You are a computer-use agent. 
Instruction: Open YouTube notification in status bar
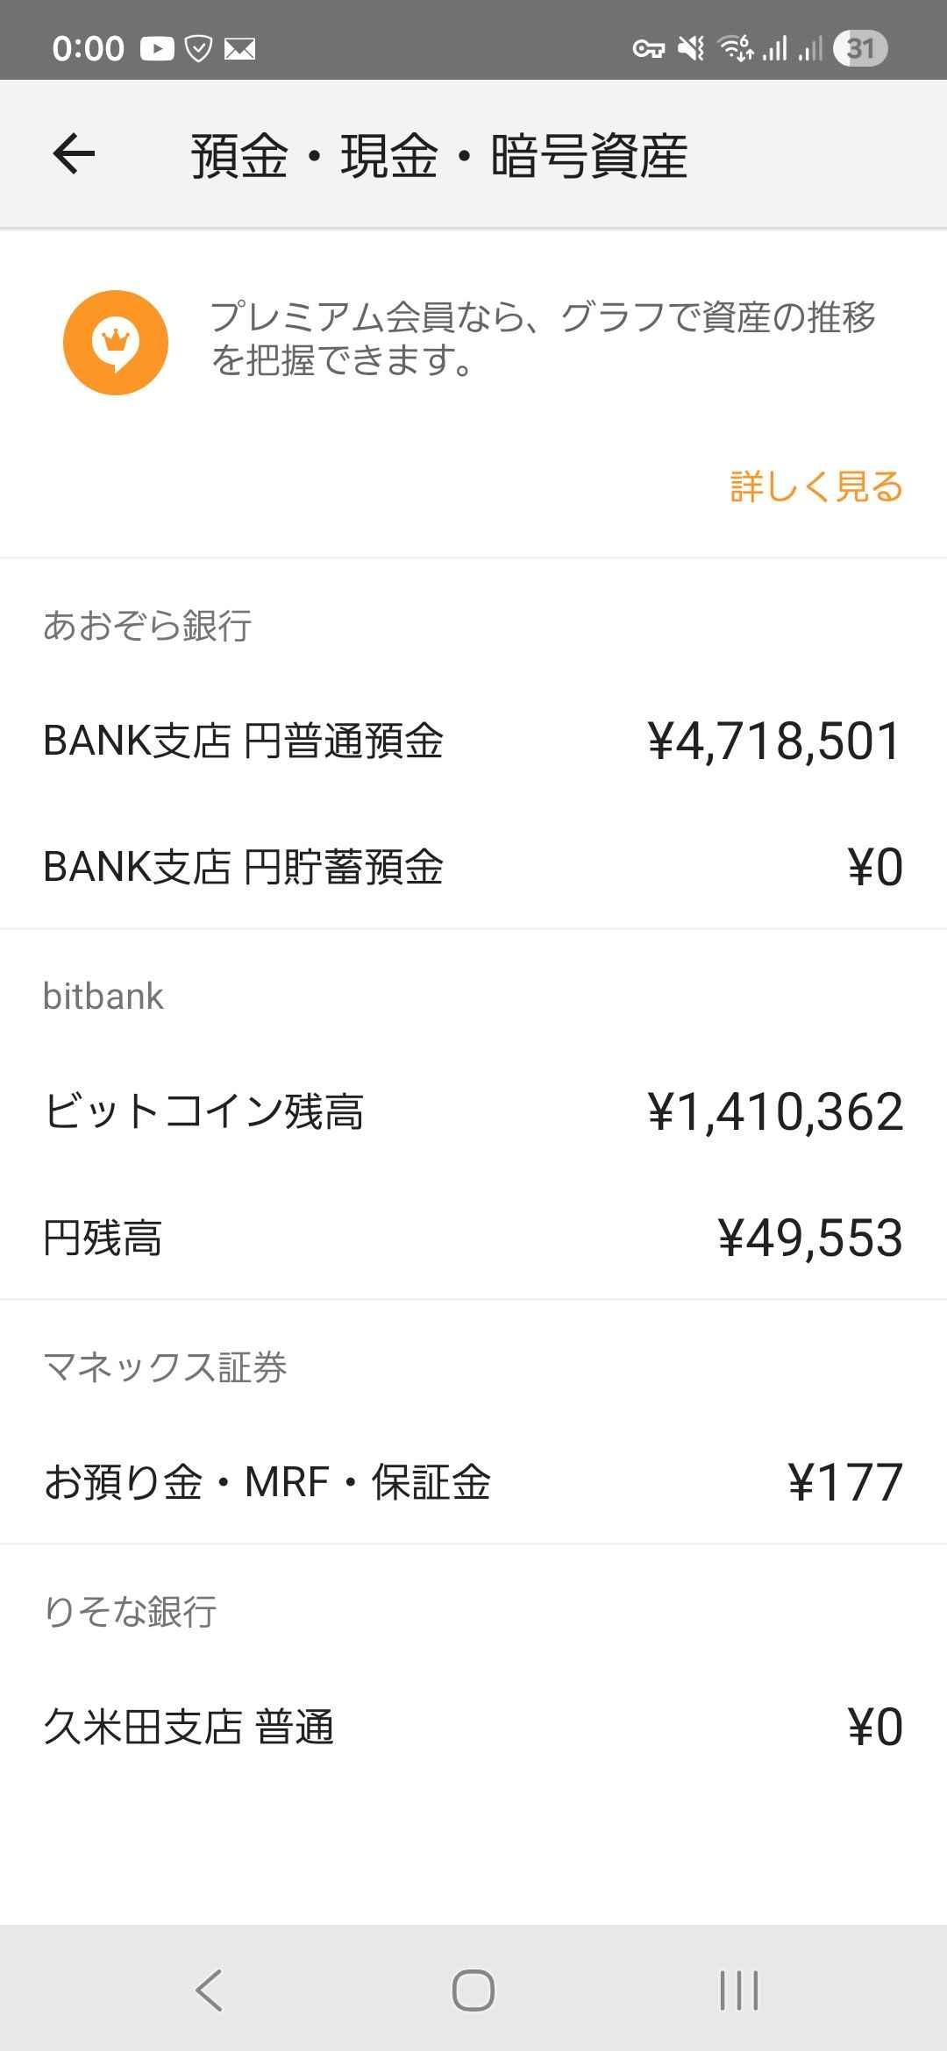pos(157,48)
